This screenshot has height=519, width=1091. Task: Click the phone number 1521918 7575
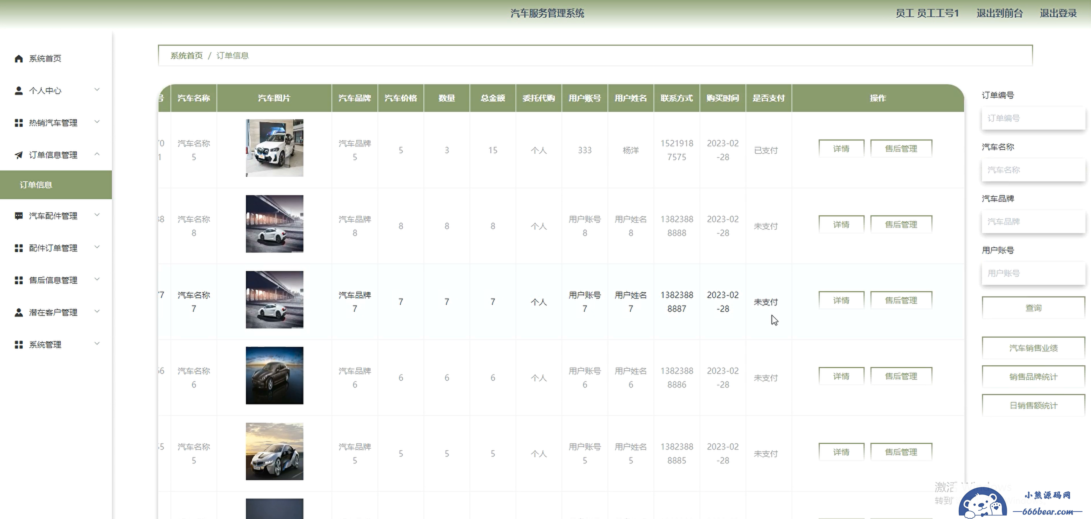677,150
